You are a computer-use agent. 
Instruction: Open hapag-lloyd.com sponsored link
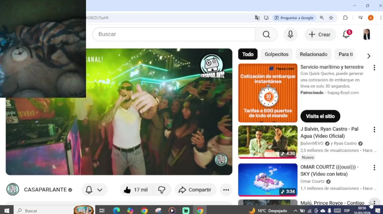click(x=343, y=92)
